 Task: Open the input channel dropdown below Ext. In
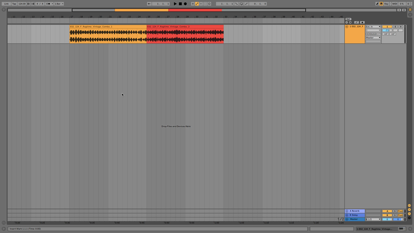pyautogui.click(x=373, y=31)
